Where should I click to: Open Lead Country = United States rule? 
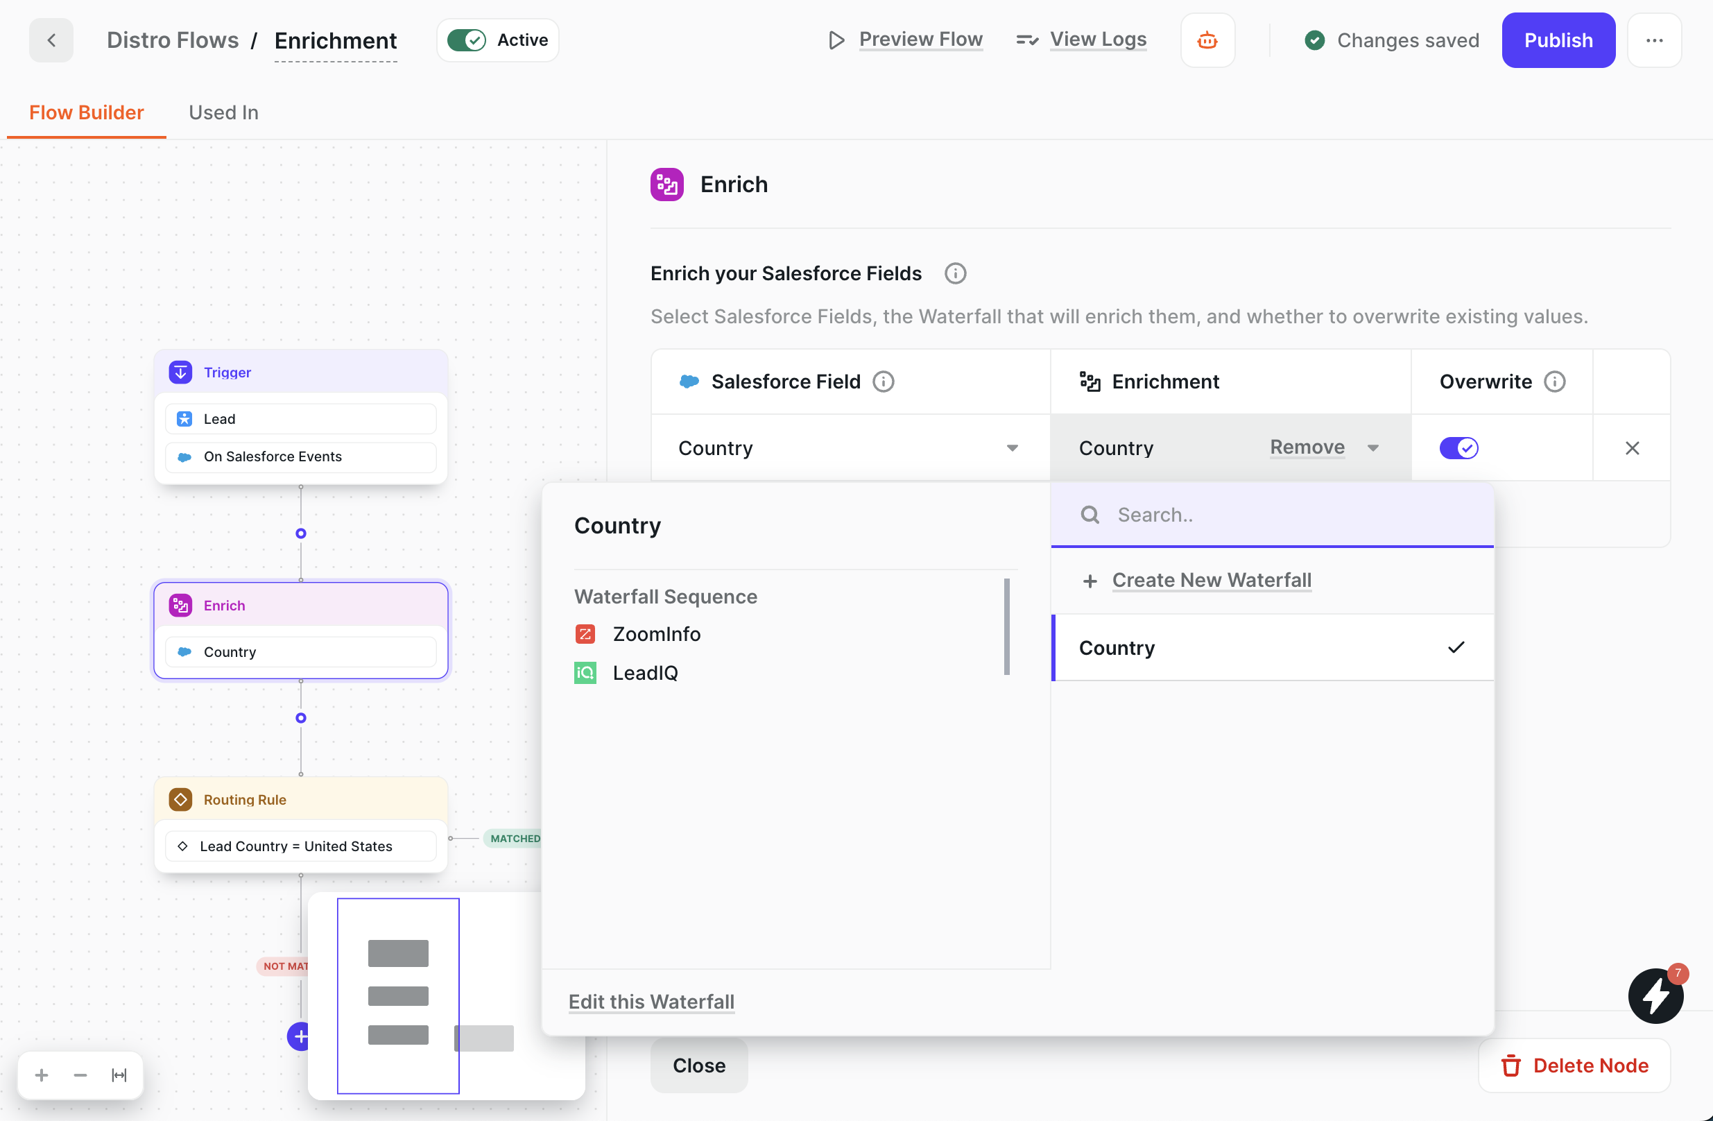pyautogui.click(x=301, y=846)
